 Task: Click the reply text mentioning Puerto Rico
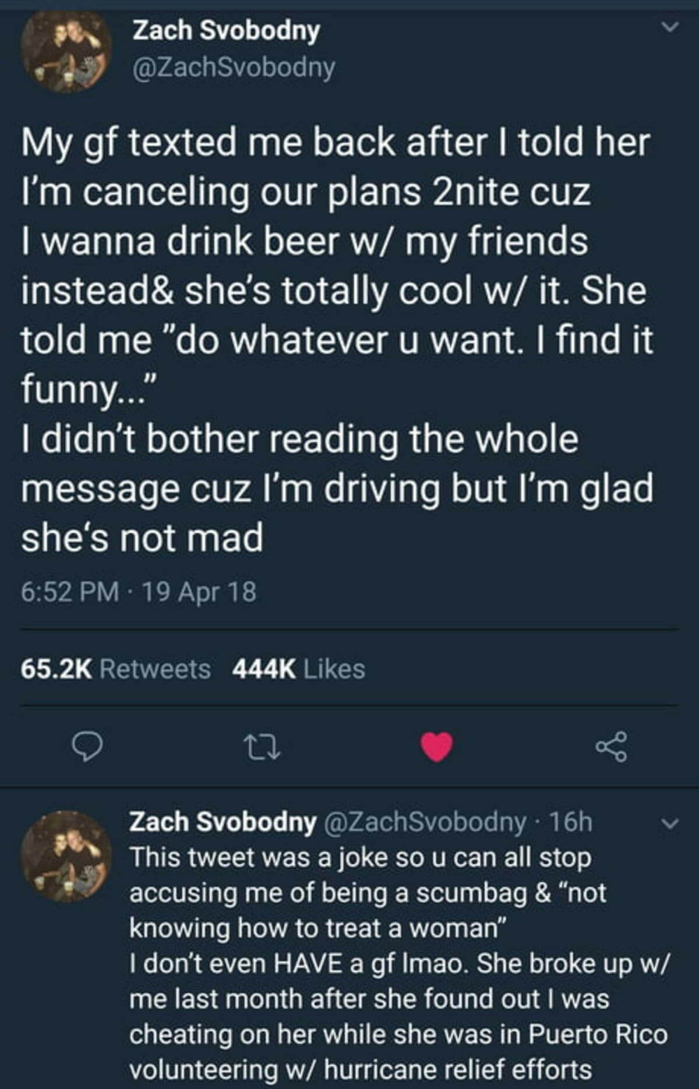[400, 1016]
